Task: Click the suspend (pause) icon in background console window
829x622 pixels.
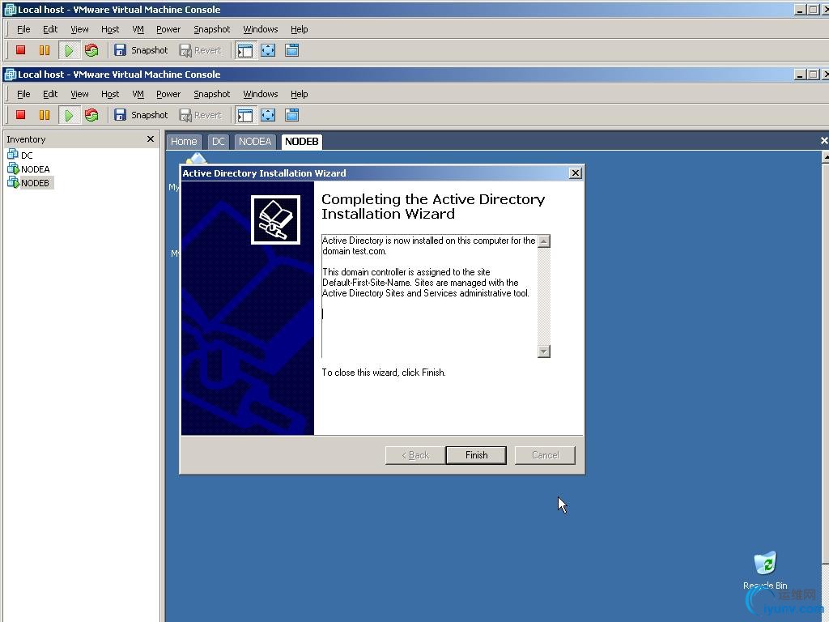Action: coord(45,50)
